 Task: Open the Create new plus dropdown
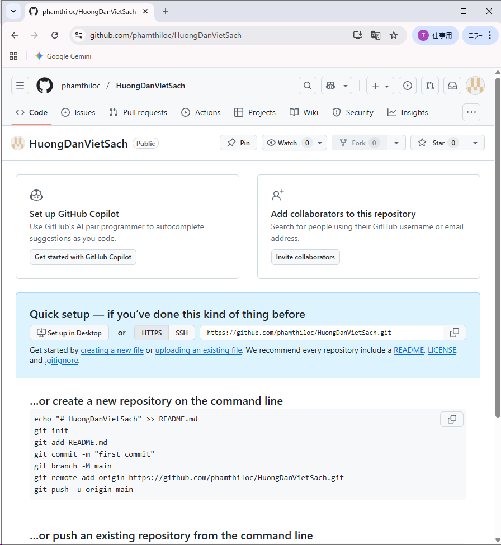point(380,86)
